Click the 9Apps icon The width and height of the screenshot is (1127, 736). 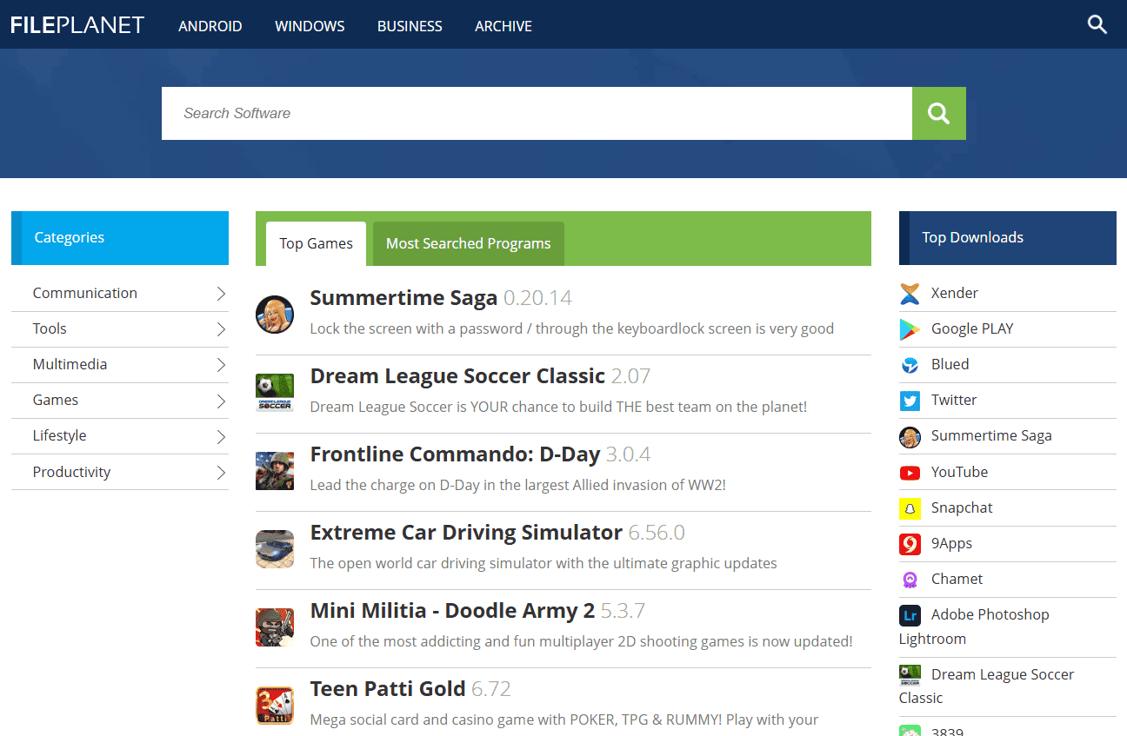click(x=910, y=544)
